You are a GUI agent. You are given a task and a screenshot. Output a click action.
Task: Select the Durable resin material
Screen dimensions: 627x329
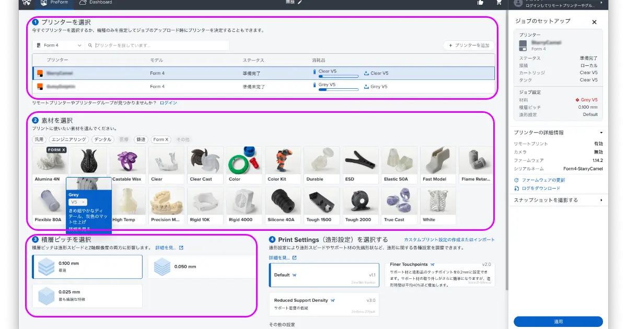click(x=321, y=164)
